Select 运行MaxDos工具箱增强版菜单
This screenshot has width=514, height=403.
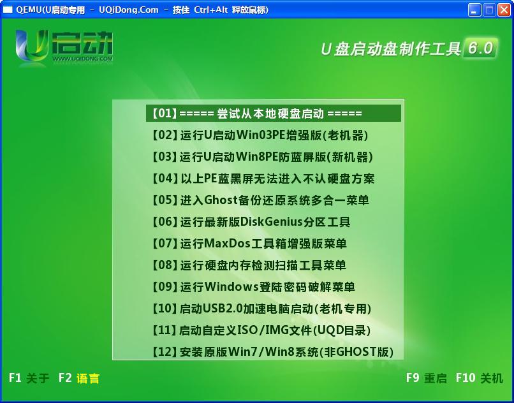pos(257,244)
